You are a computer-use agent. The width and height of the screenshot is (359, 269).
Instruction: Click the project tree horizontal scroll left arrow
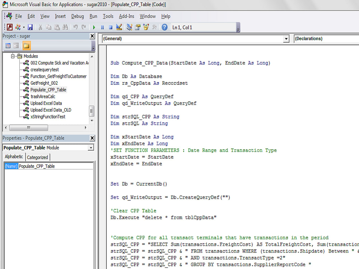point(6,128)
